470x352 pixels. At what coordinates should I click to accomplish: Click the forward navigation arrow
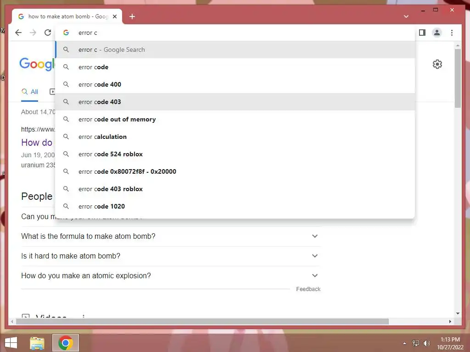[33, 33]
